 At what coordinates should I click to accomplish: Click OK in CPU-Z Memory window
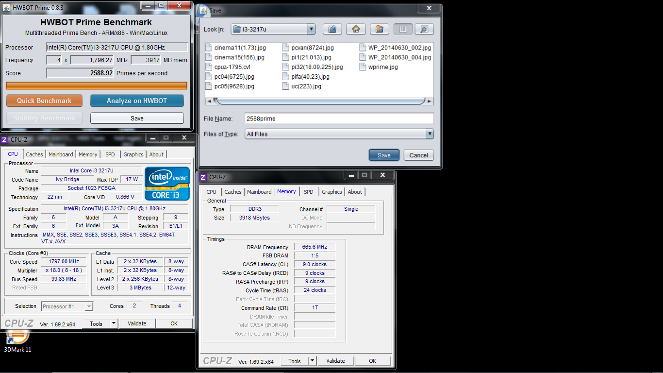[373, 361]
